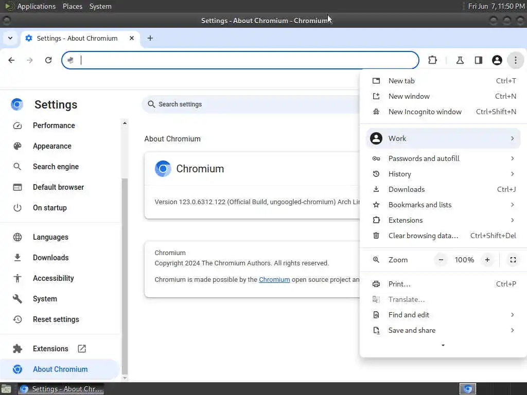
Task: Open the Chrome Labs flask icon
Action: (460, 60)
